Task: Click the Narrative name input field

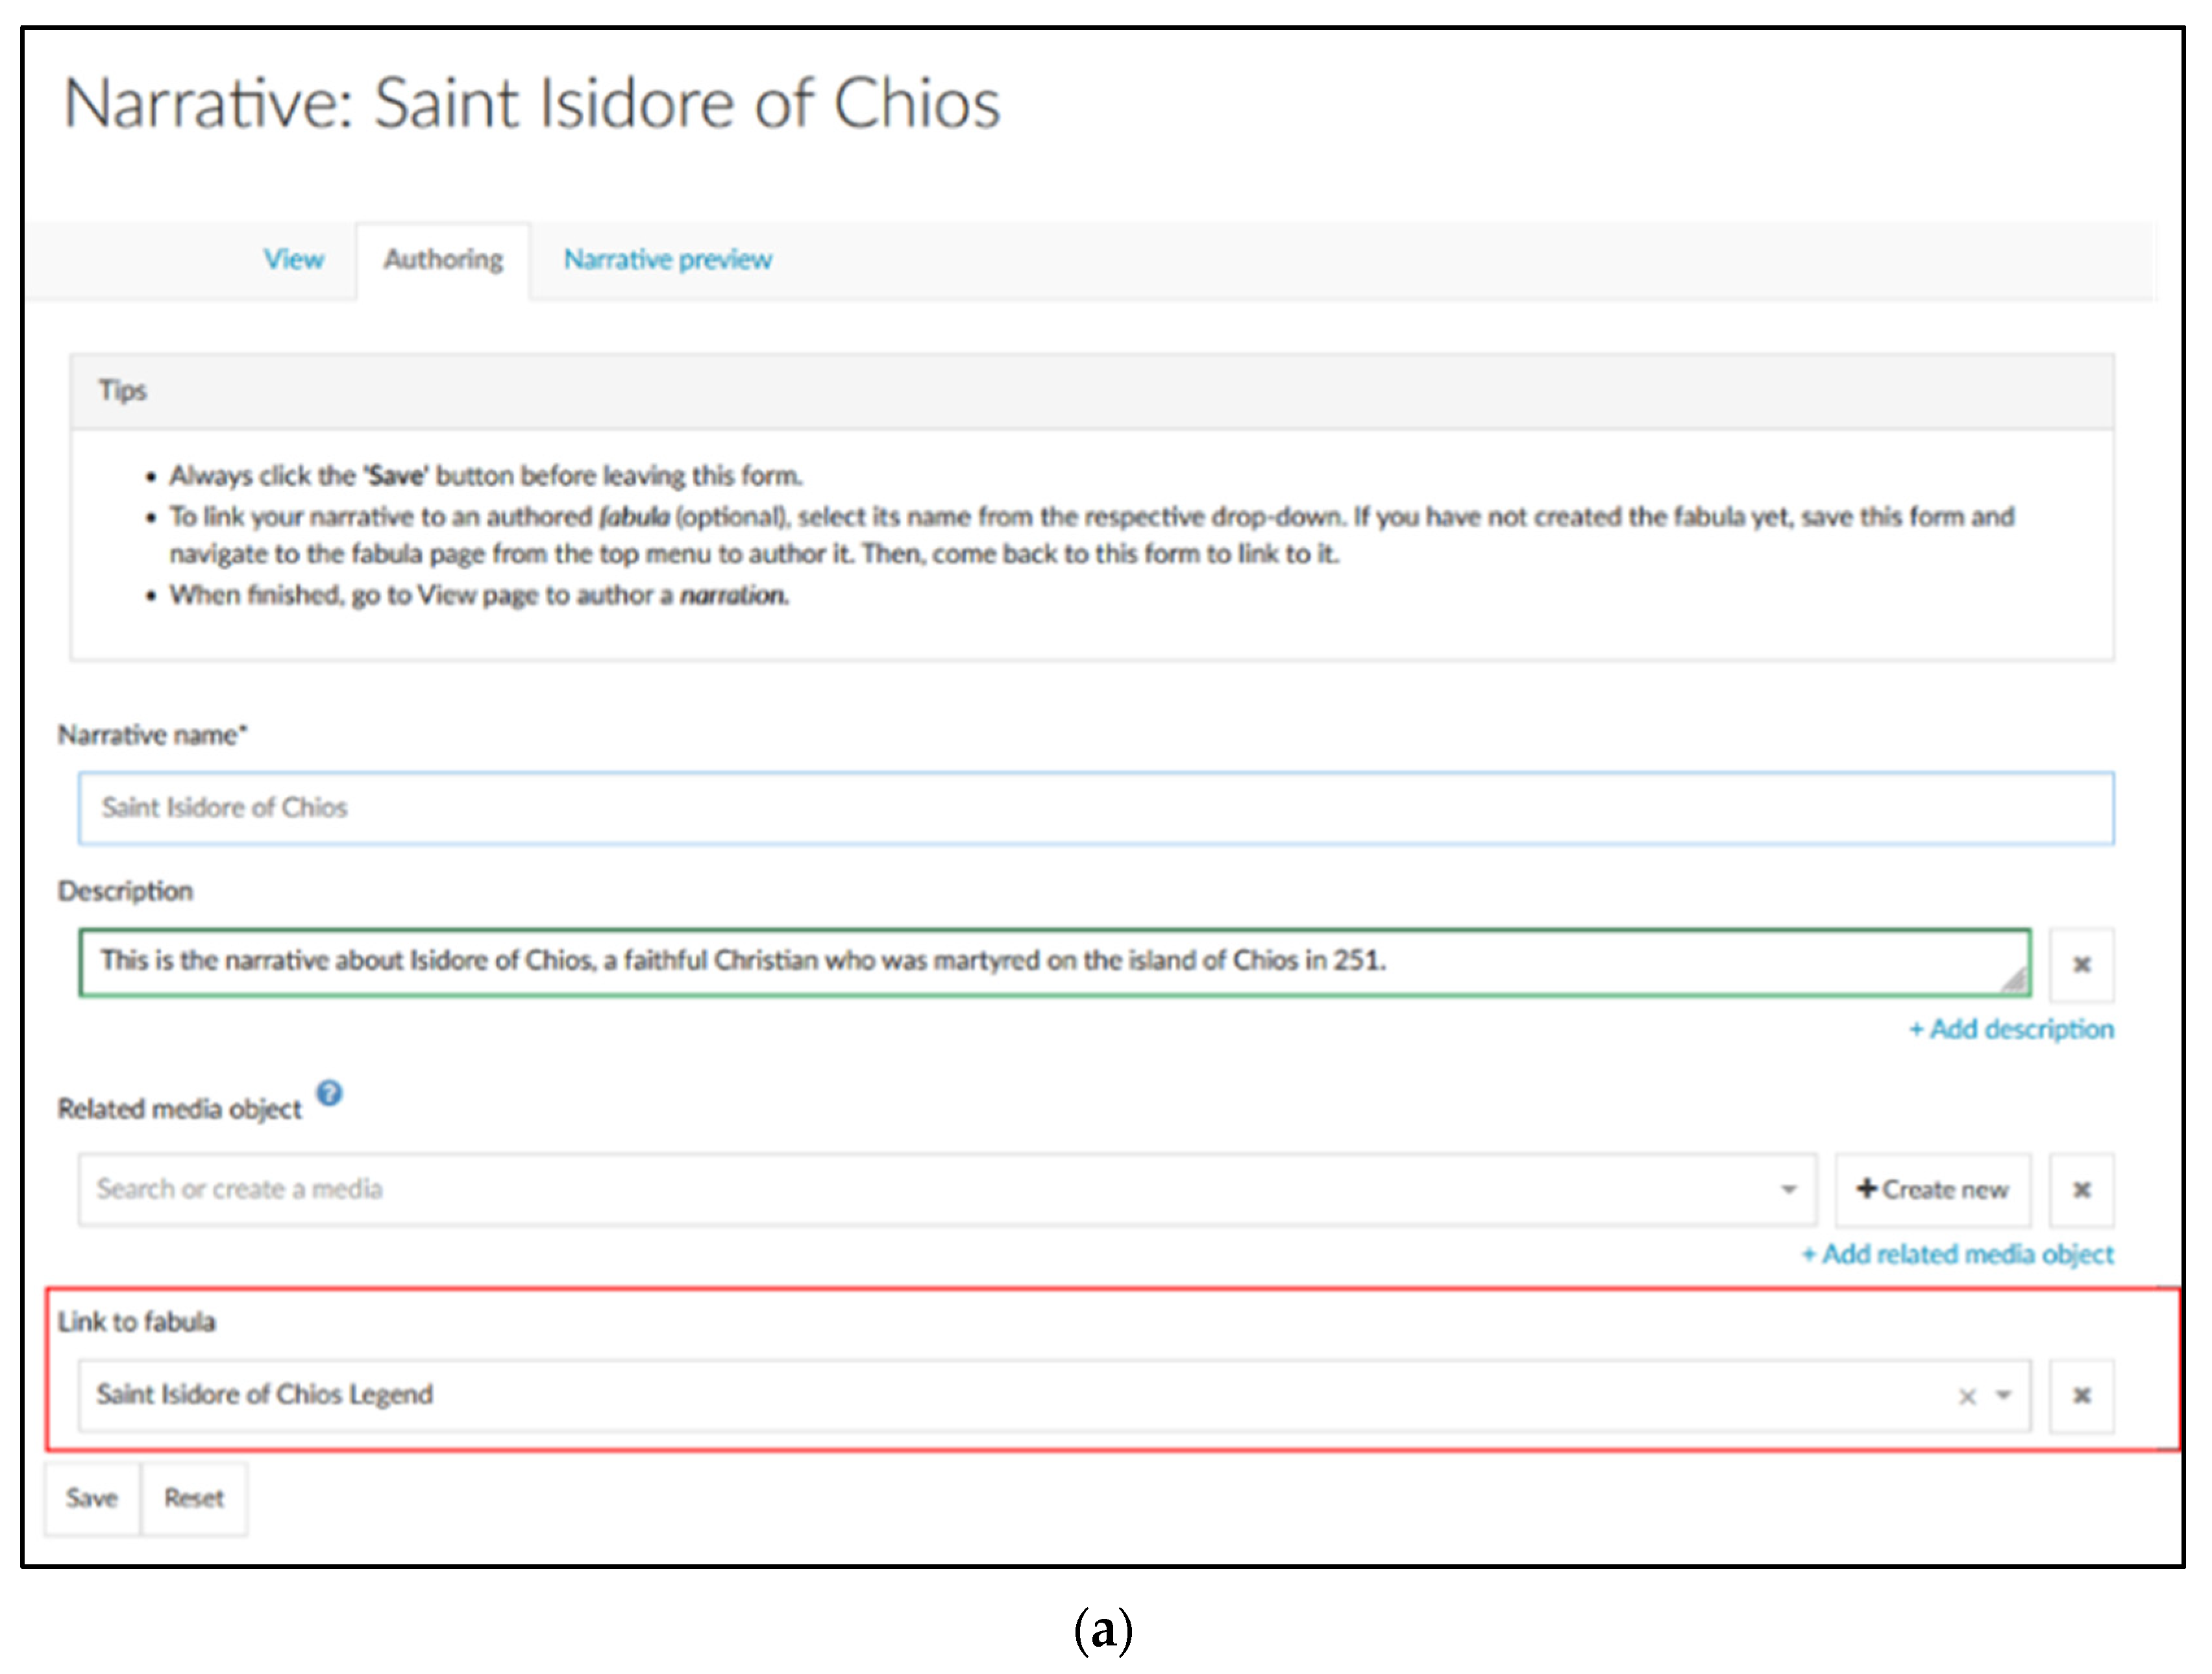Action: pos(1095,808)
